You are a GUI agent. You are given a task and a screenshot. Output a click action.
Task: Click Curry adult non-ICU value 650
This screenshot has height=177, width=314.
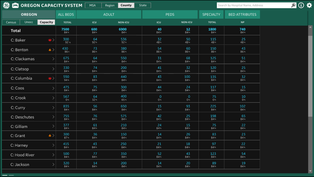[124, 107]
